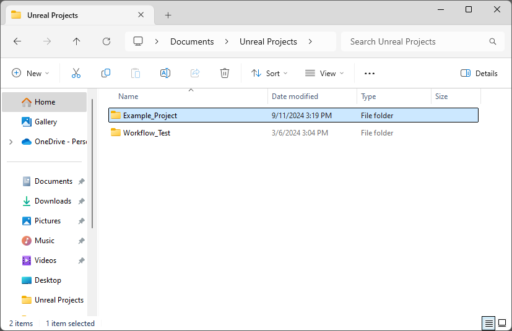Expand chevron after Documents breadcrumb
Screen dimensions: 512x331
pos(227,41)
